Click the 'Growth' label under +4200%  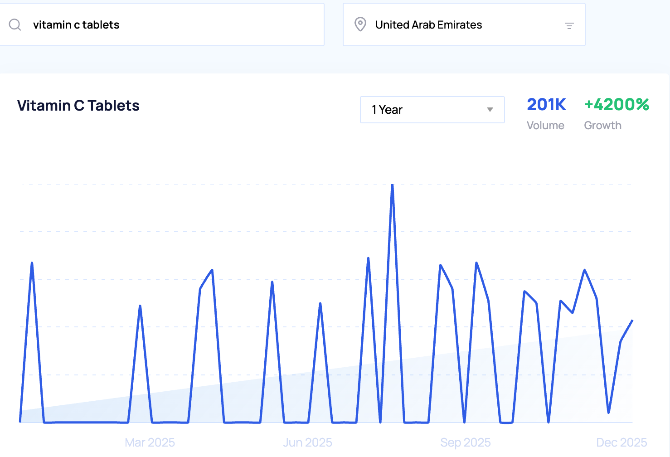602,126
